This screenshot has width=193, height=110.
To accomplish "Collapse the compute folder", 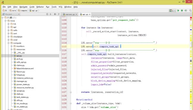I will tap(9, 43).
